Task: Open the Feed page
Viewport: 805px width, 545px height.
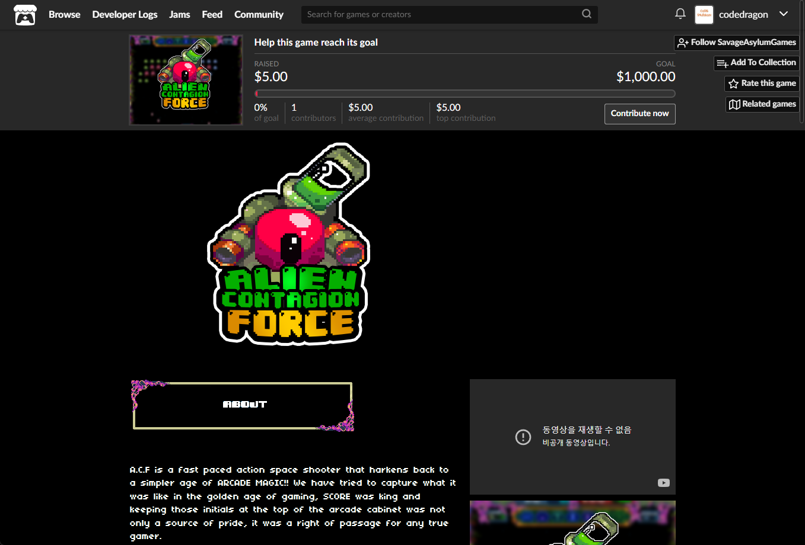Action: point(212,14)
